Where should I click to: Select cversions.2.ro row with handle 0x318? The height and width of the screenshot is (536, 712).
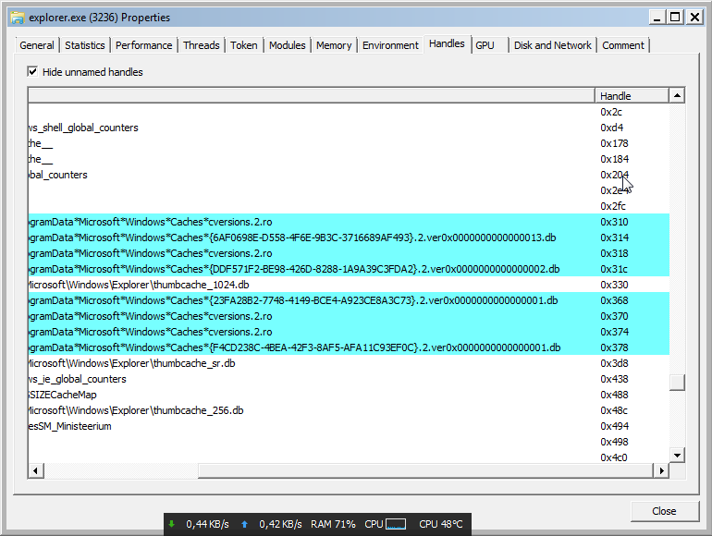click(x=349, y=253)
